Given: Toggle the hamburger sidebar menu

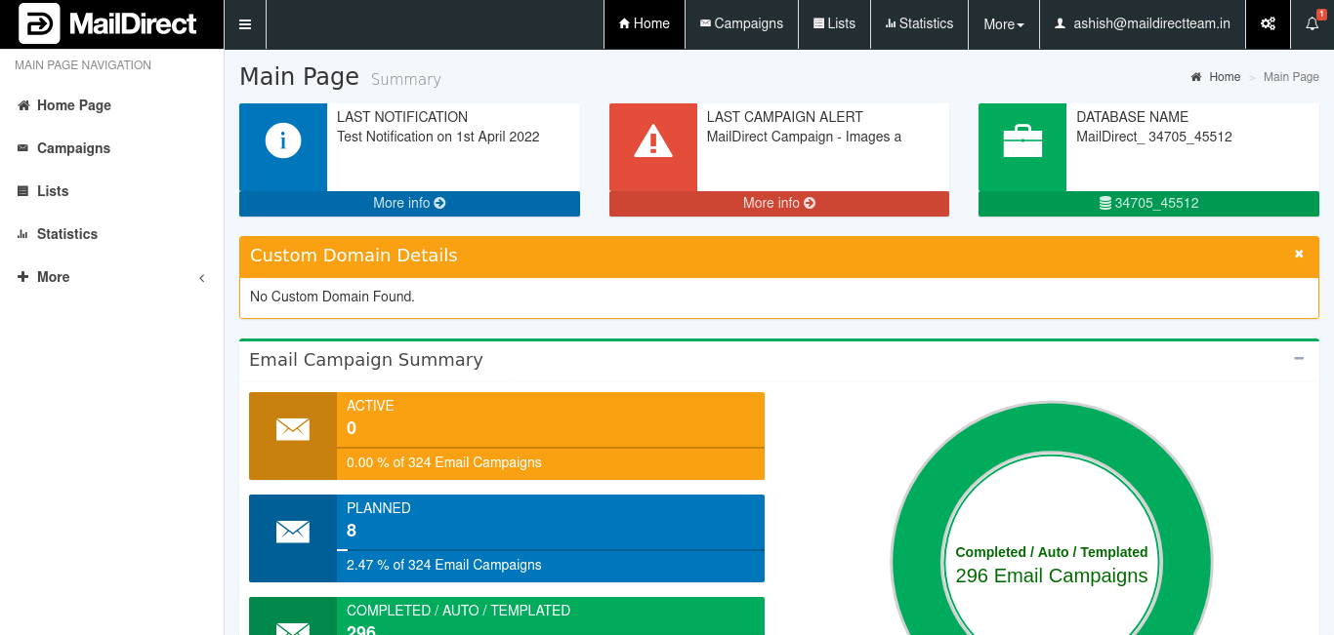Looking at the screenshot, I should pyautogui.click(x=245, y=24).
